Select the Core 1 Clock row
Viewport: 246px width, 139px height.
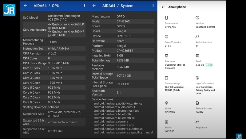point(54,68)
